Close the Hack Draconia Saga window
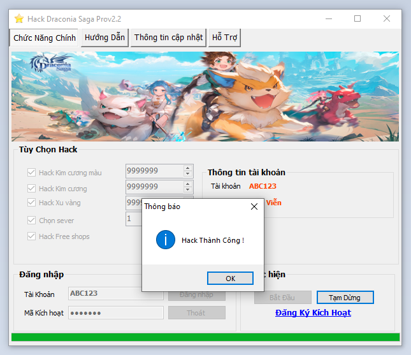 (387, 18)
